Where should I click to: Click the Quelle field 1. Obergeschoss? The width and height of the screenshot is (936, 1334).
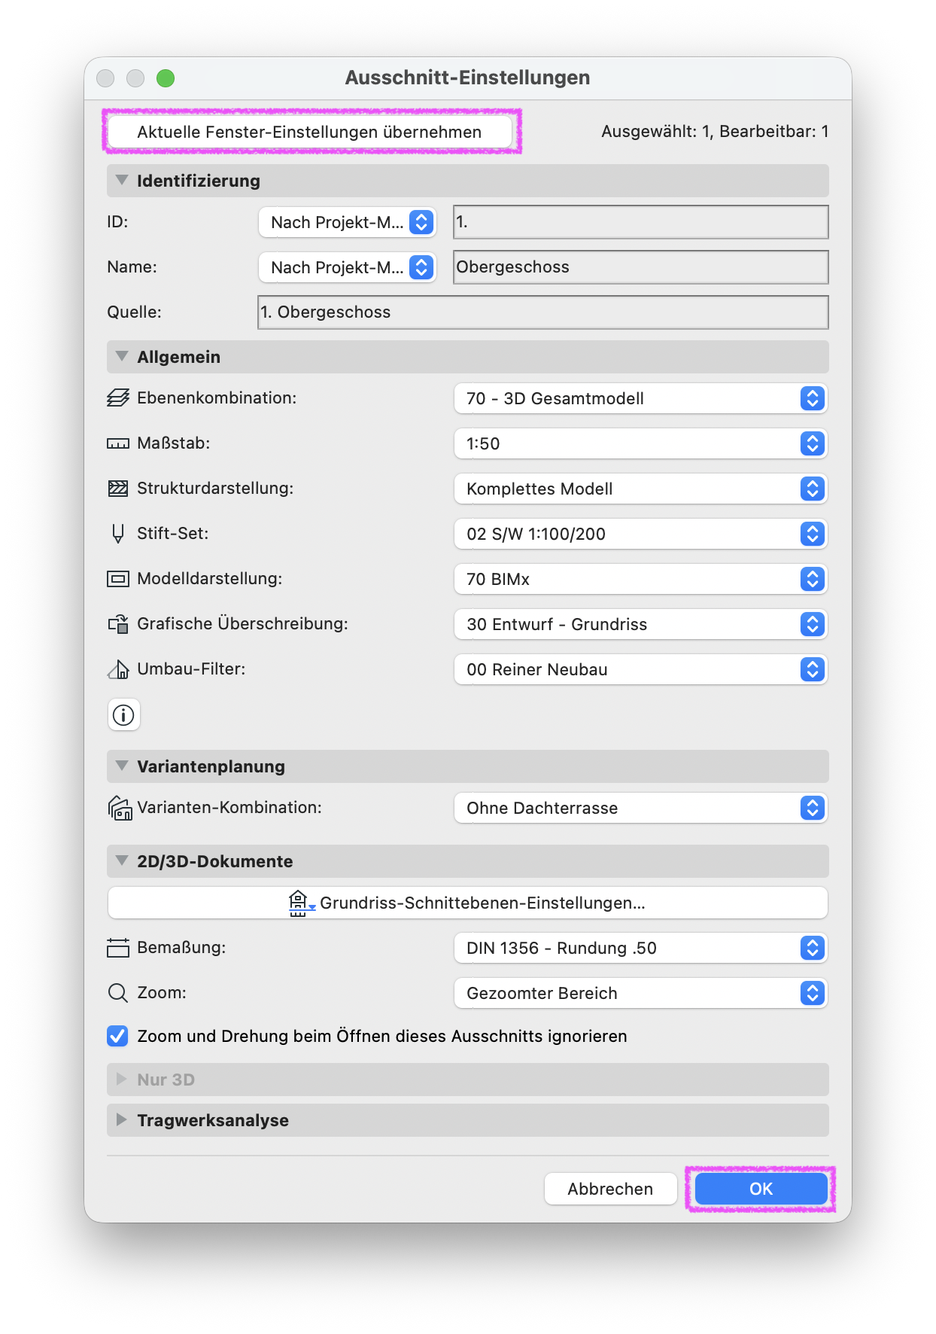point(542,312)
